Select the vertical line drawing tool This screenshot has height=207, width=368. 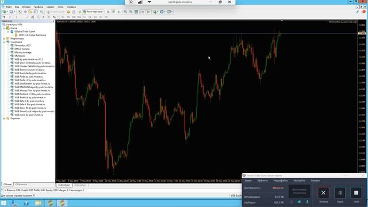click(x=16, y=17)
